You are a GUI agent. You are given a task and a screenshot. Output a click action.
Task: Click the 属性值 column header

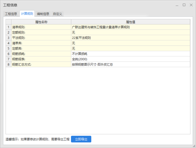click(130, 22)
